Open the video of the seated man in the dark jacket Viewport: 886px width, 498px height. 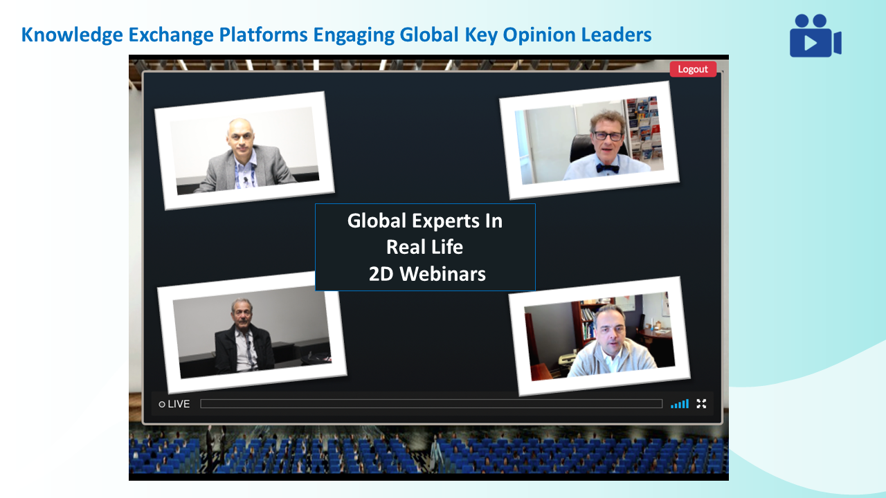(252, 333)
